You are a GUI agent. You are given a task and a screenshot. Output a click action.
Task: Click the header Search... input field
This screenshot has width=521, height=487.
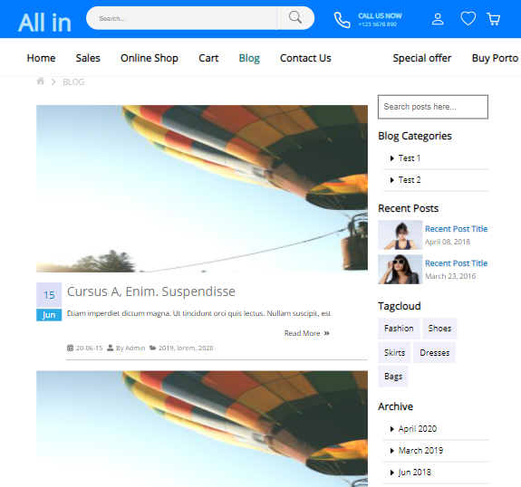point(181,18)
